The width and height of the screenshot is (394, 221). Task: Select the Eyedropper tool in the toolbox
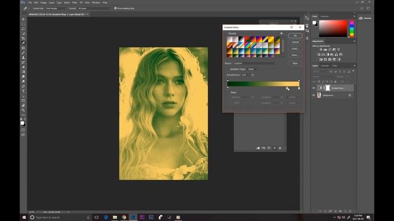coord(23,43)
